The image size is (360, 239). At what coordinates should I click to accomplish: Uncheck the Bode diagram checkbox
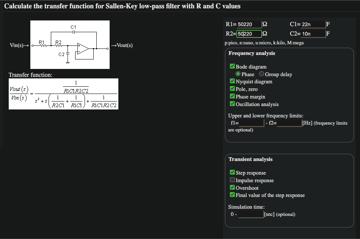pos(233,67)
